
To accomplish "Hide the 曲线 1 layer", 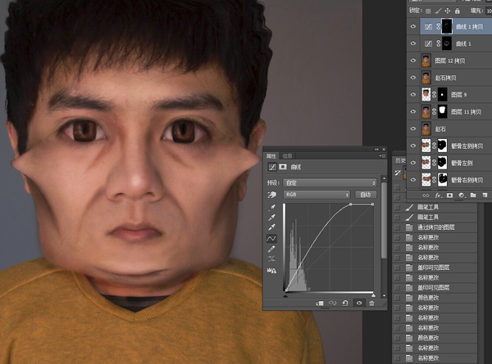I will pyautogui.click(x=413, y=43).
